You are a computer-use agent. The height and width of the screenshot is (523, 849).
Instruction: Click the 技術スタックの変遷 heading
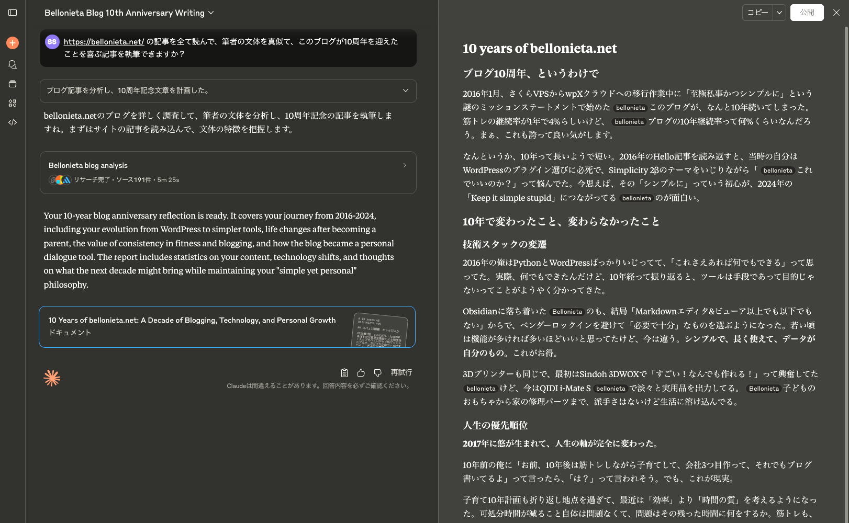click(505, 245)
